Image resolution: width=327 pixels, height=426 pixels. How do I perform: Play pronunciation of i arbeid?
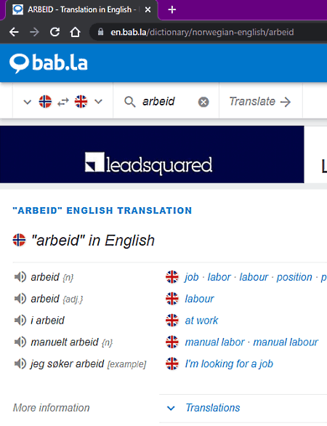point(20,321)
